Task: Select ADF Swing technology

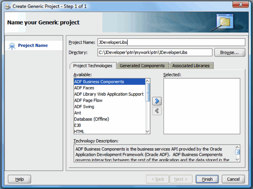Action: point(109,107)
